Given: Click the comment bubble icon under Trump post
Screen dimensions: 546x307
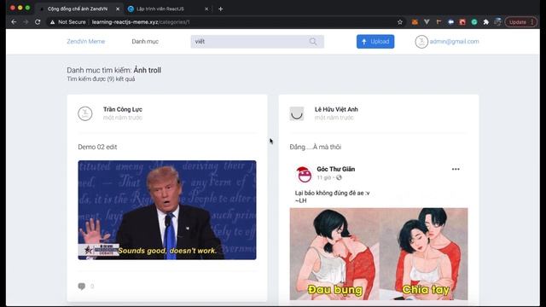Looking at the screenshot, I should 82,287.
